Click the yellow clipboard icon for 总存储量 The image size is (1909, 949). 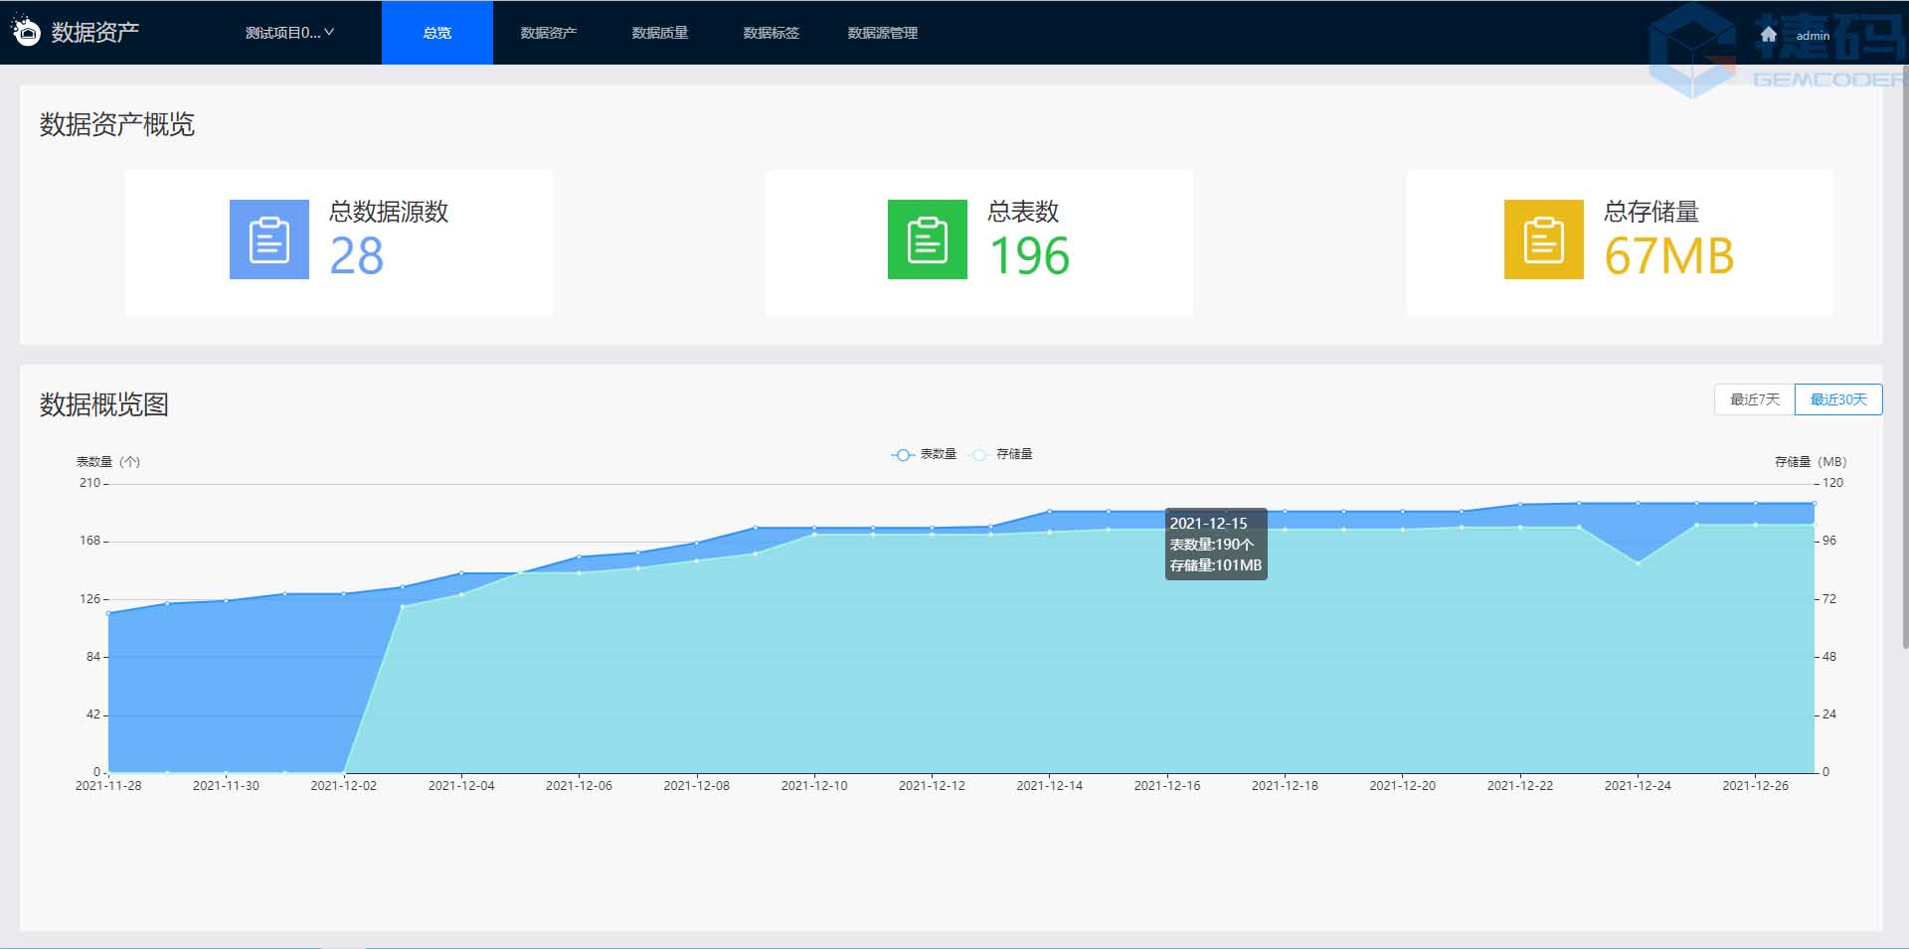pyautogui.click(x=1544, y=239)
